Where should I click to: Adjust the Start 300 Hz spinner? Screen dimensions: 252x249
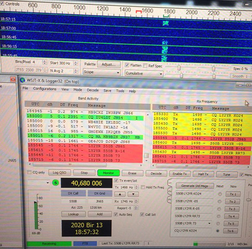click(76, 63)
